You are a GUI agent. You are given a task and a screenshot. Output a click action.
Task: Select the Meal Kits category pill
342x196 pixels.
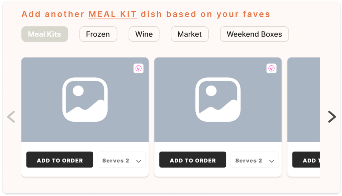tap(44, 34)
